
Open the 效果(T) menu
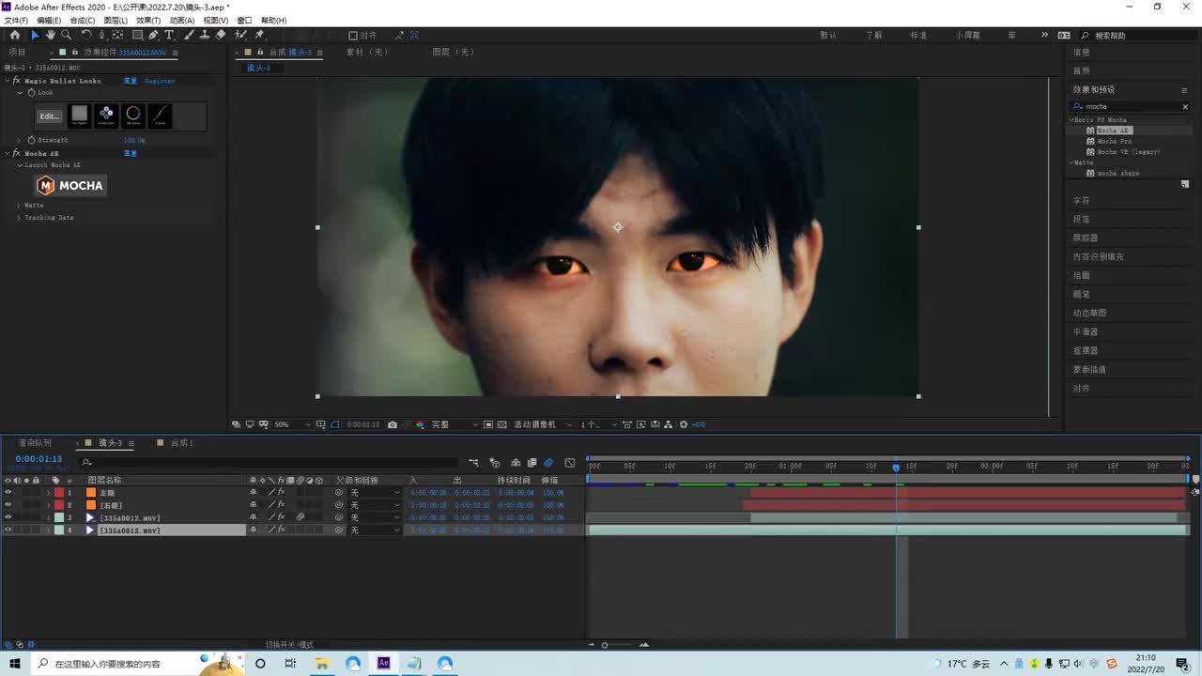(148, 20)
